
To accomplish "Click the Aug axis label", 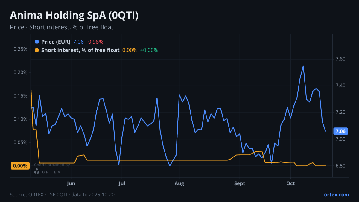I will pos(179,183).
